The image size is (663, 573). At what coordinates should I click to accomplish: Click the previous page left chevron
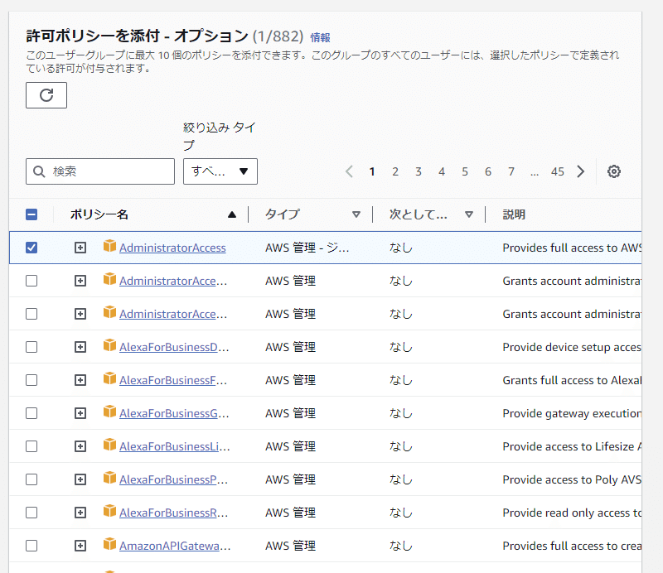pyautogui.click(x=349, y=171)
